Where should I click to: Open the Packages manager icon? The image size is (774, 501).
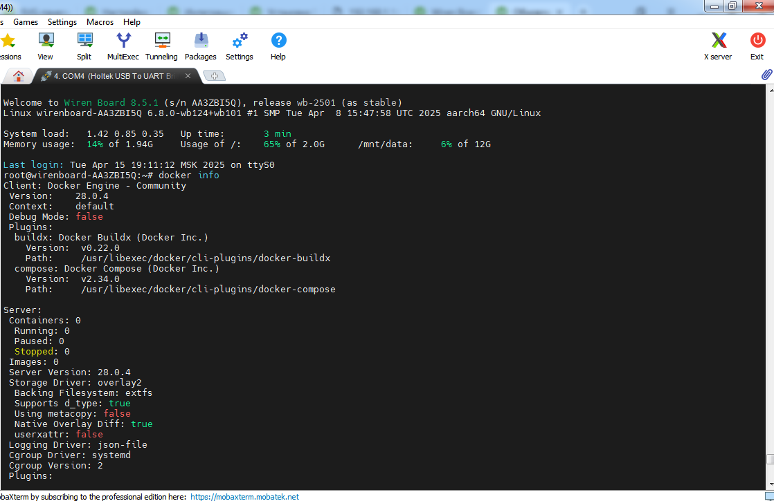click(201, 40)
